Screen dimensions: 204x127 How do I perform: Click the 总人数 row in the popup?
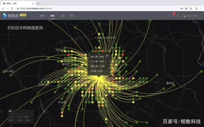coord(97,71)
